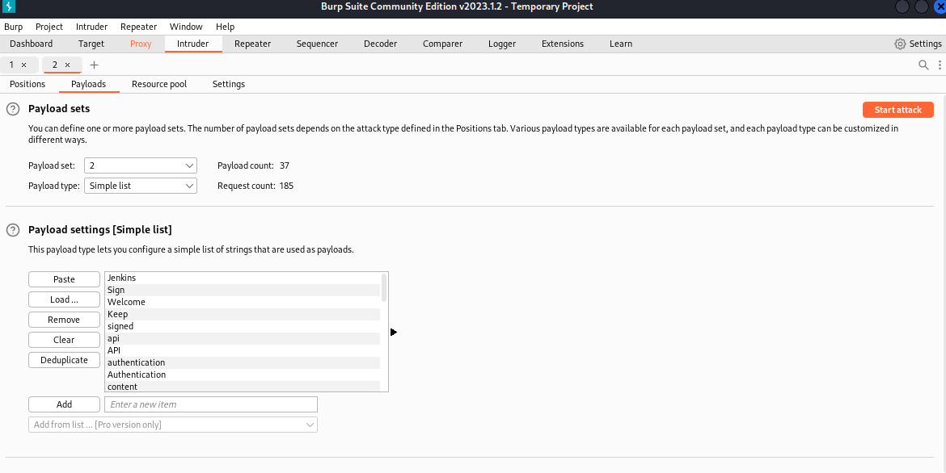Switch to the Repeater tab

coord(253,44)
